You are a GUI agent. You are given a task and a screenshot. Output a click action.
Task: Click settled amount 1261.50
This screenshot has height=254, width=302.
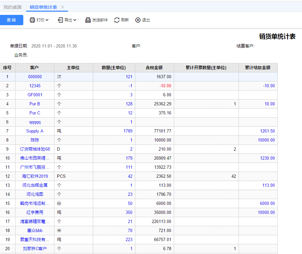(267, 131)
